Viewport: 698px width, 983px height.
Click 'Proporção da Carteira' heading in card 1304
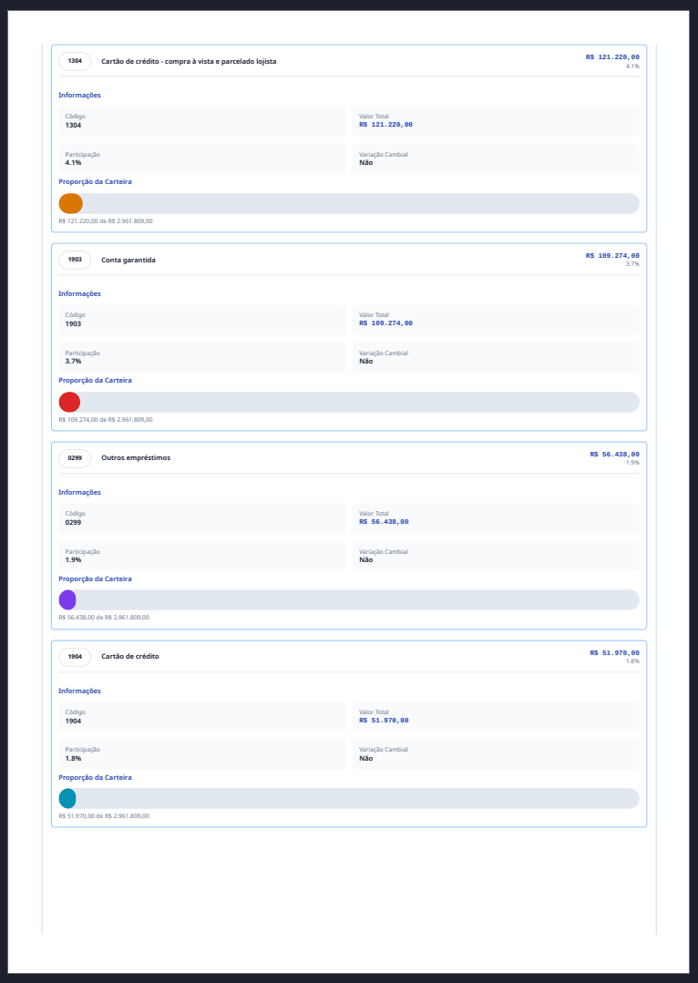(96, 182)
